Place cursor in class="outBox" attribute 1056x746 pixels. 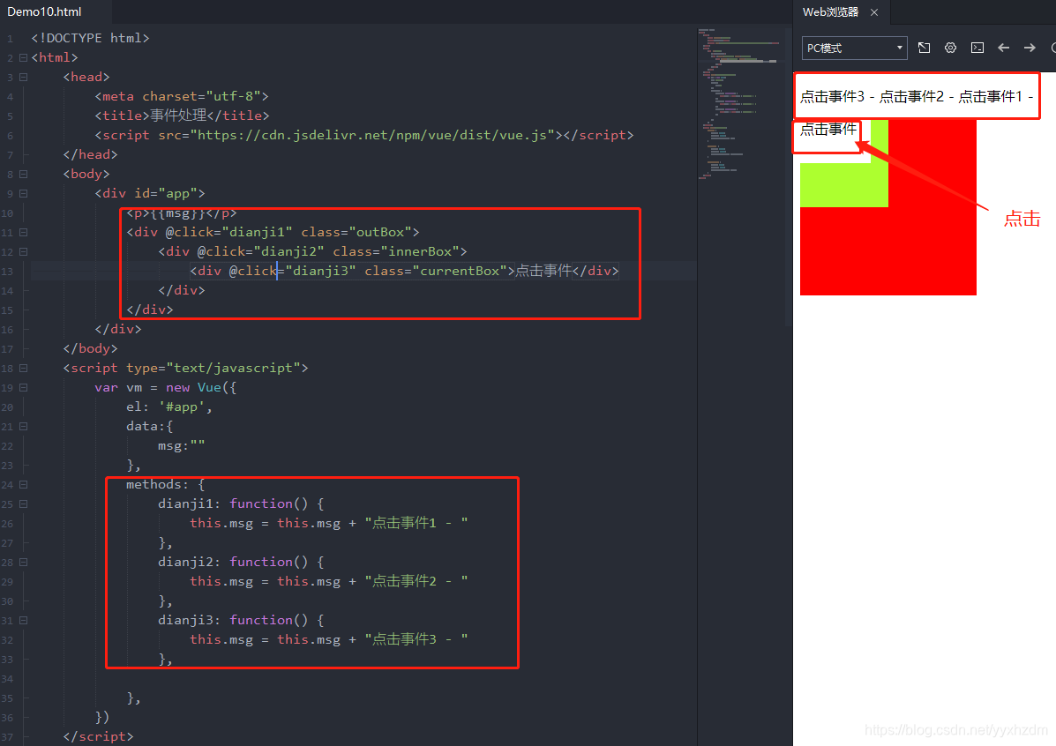[356, 232]
